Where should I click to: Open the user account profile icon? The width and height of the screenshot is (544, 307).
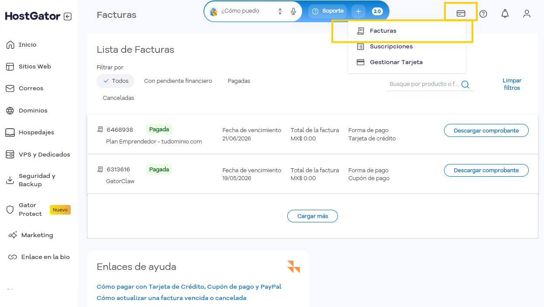(x=527, y=14)
